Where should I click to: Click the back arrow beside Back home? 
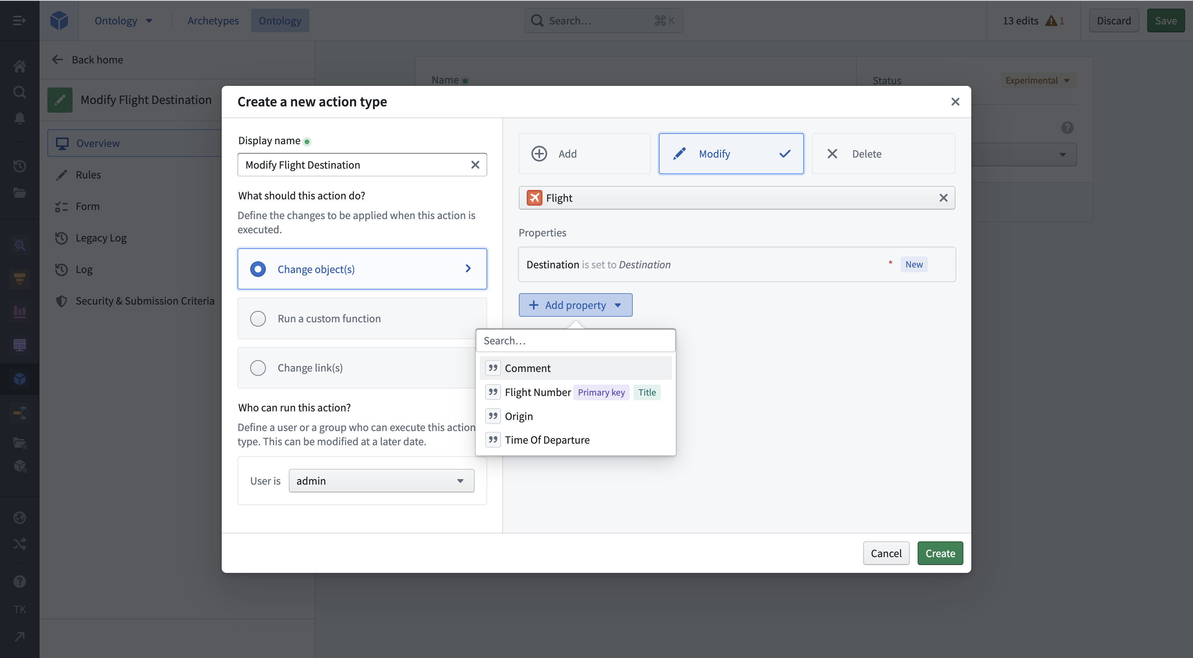pyautogui.click(x=58, y=59)
